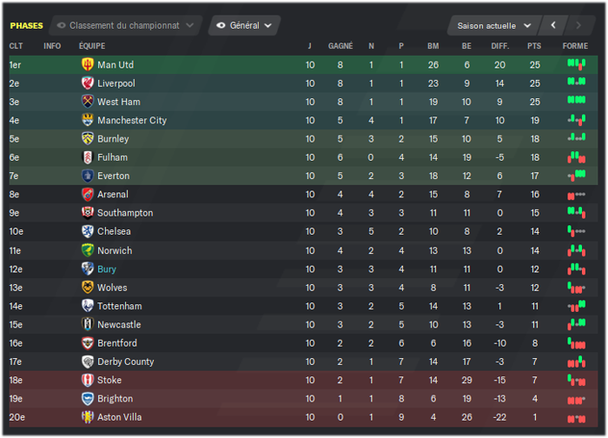608x438 pixels.
Task: Click Man Utd's form indicator bars
Action: (x=577, y=64)
